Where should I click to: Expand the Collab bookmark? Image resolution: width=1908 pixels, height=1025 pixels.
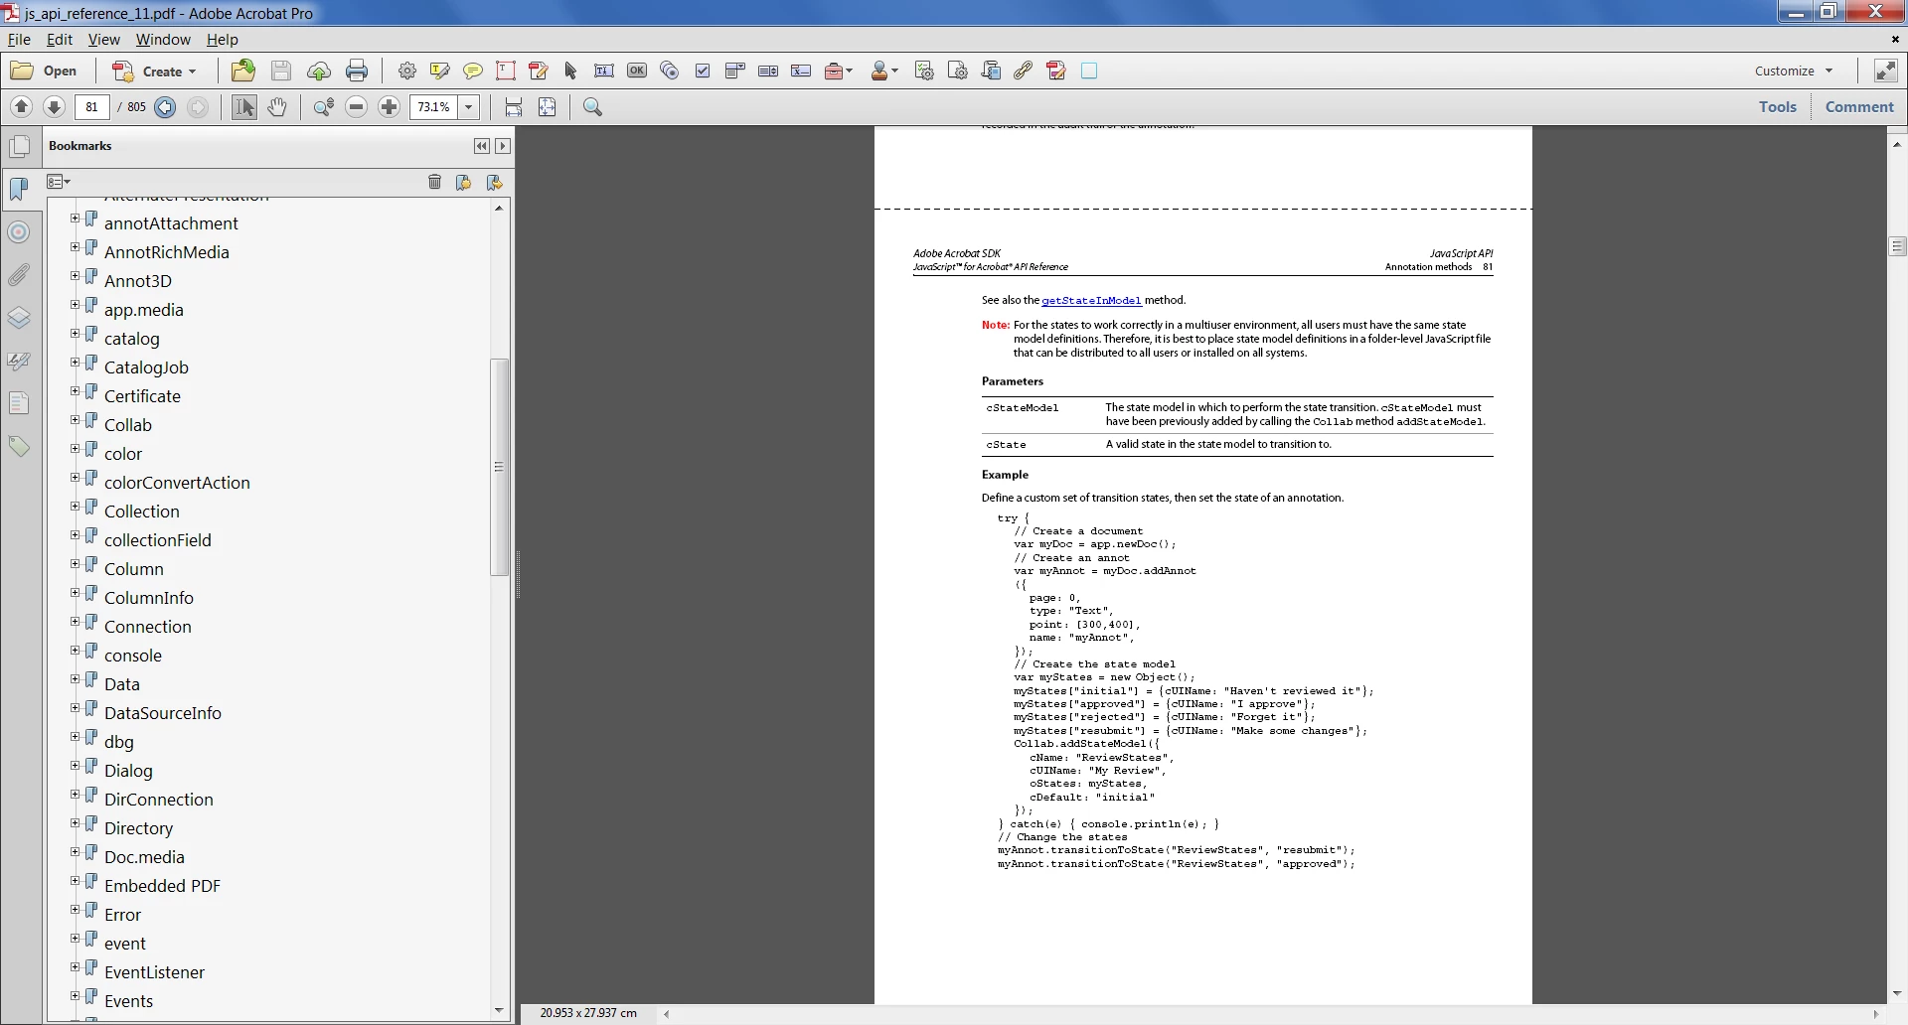(75, 420)
